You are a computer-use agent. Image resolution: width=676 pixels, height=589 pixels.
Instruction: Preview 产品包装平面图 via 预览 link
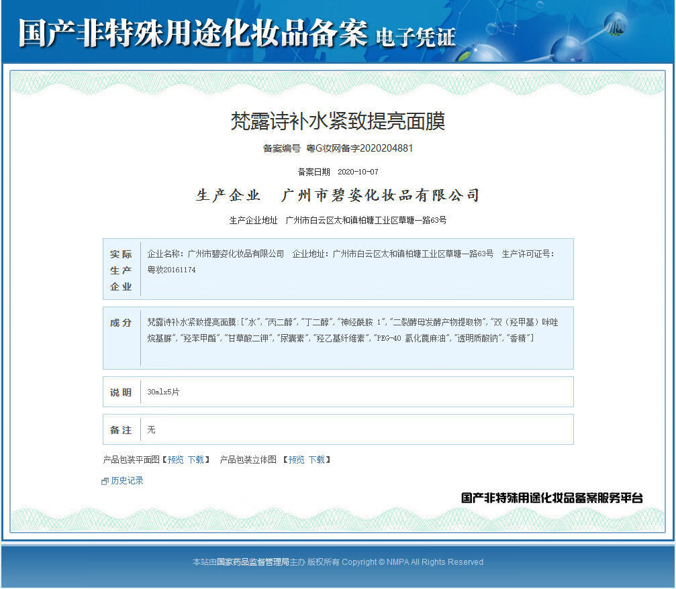tap(175, 460)
